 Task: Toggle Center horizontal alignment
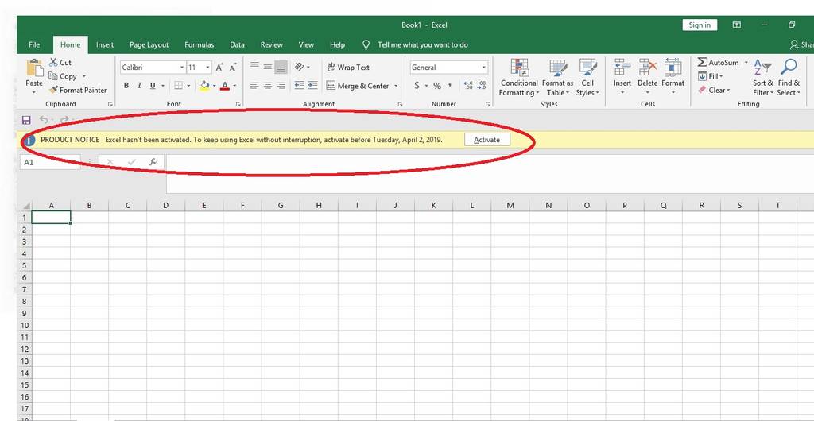point(268,86)
